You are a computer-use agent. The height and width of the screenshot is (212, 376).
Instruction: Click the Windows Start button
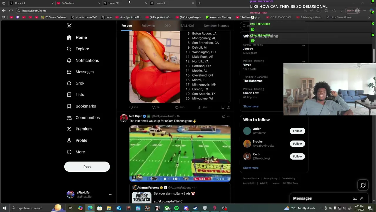point(4,208)
